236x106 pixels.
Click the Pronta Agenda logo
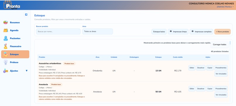[x=12, y=5]
